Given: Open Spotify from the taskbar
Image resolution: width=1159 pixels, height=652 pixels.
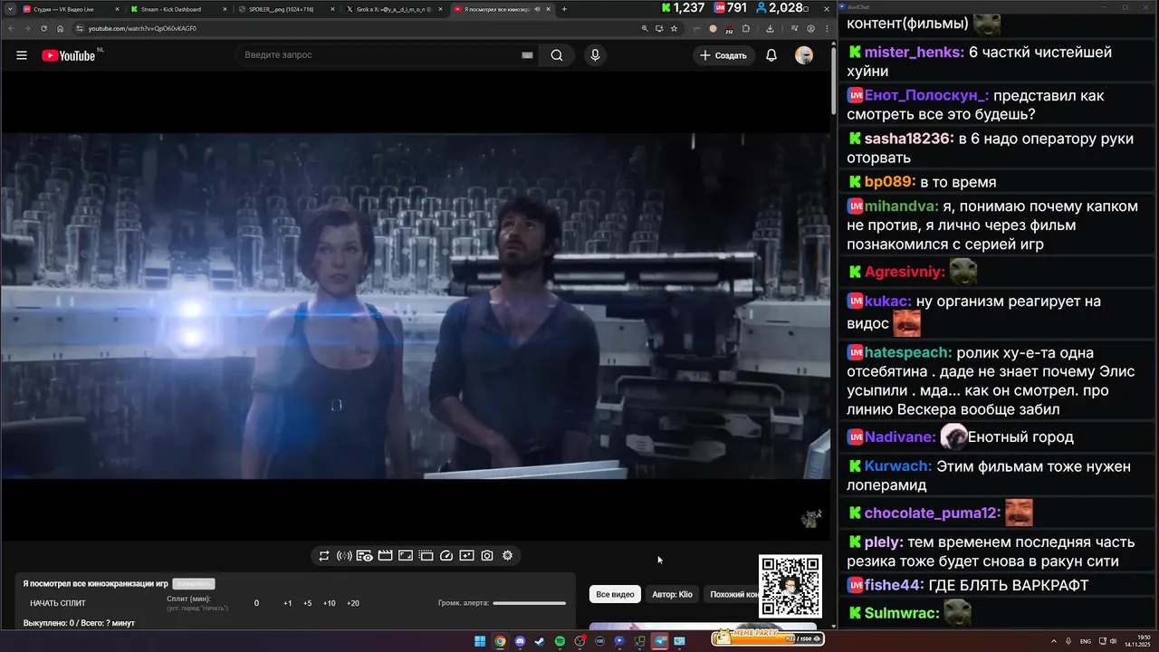Looking at the screenshot, I should [560, 641].
